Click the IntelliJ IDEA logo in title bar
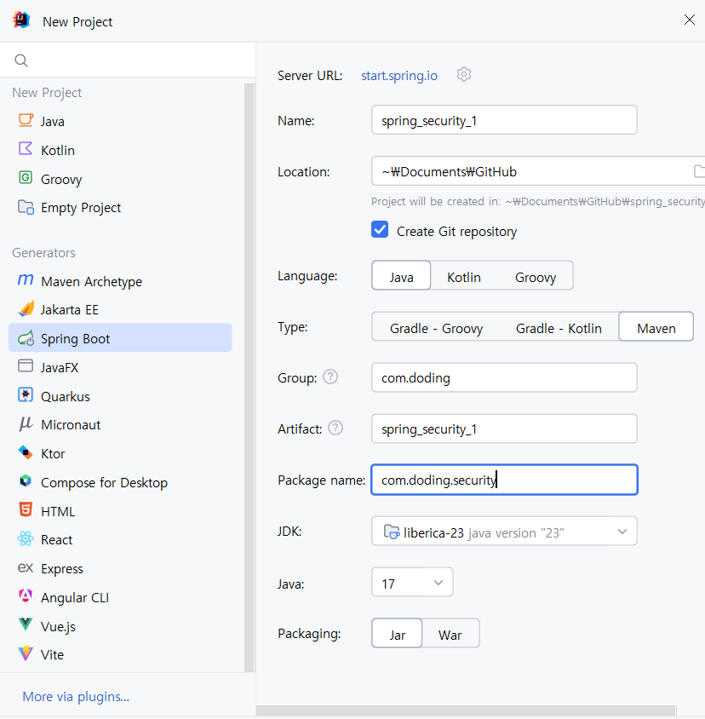This screenshot has width=705, height=719. click(21, 20)
